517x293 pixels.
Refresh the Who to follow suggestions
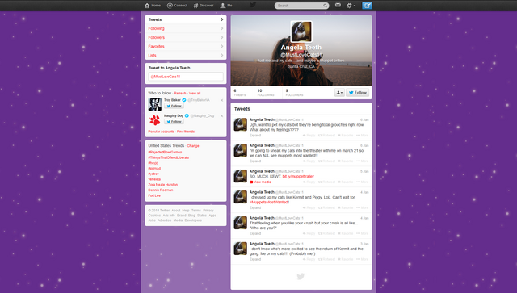coord(180,94)
